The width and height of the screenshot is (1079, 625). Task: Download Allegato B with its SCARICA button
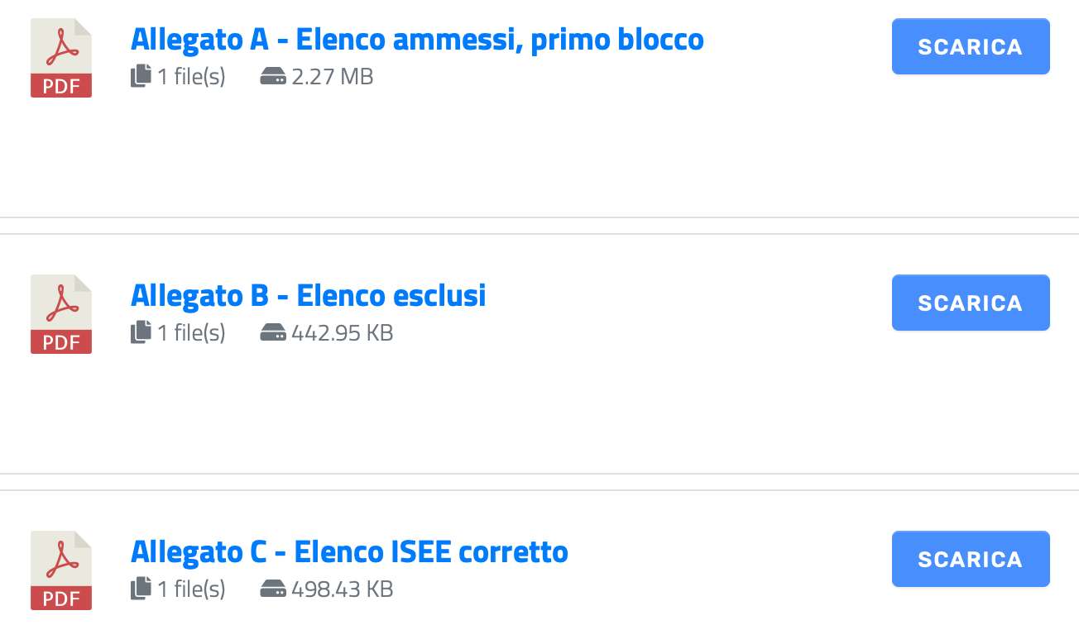point(971,303)
